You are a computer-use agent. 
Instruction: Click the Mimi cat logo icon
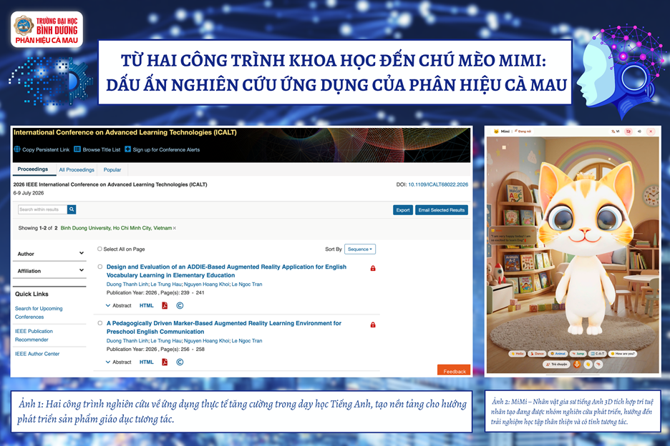(496, 132)
